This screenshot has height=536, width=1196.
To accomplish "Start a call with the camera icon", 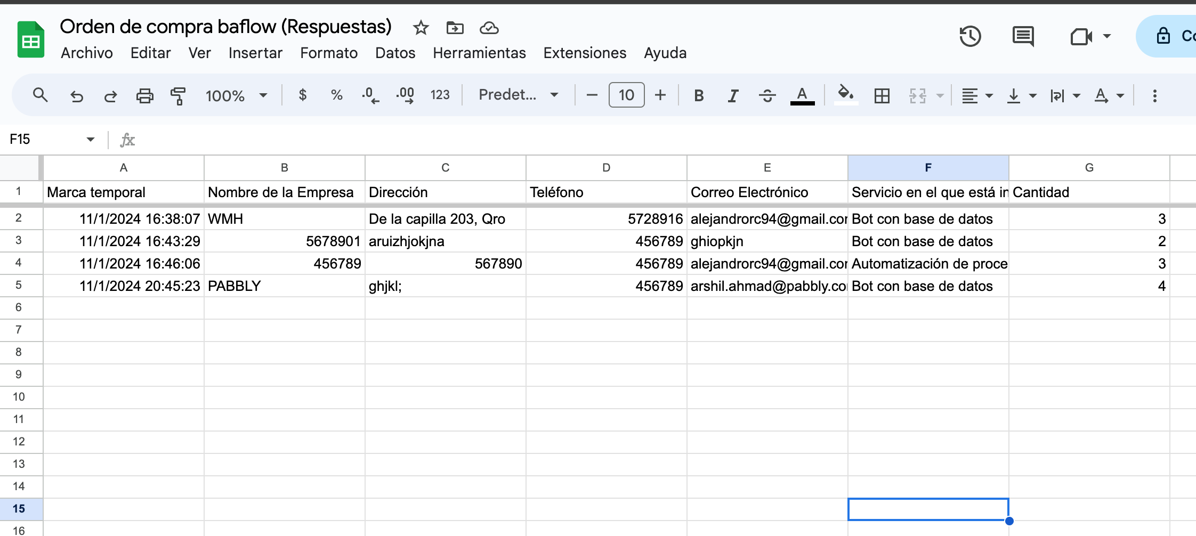I will (1081, 36).
